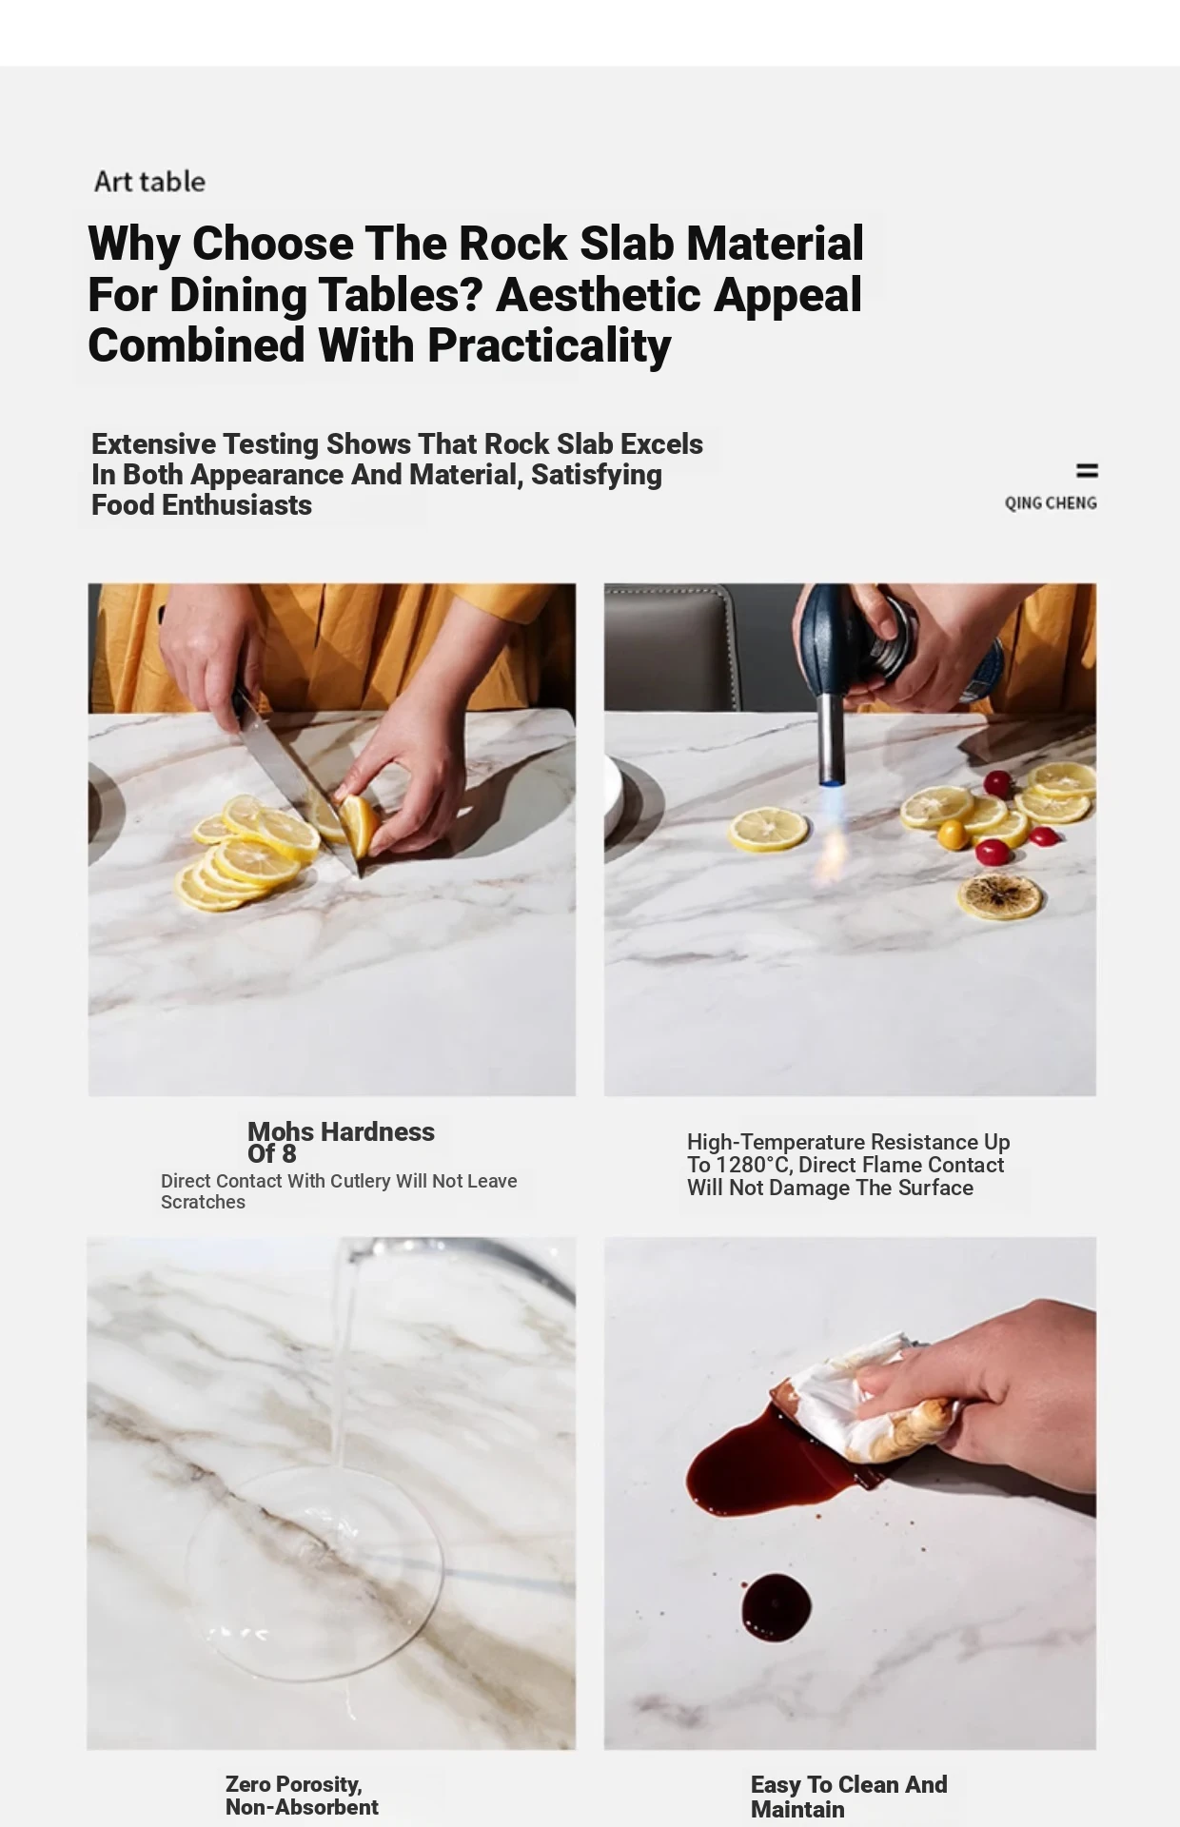Click the double-bar icon above QING CHENG
Viewport: 1180px width, 1827px height.
(x=1087, y=470)
